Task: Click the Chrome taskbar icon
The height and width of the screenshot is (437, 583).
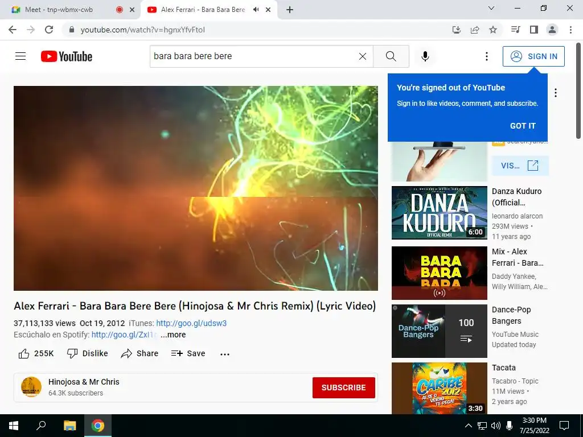Action: pyautogui.click(x=98, y=426)
